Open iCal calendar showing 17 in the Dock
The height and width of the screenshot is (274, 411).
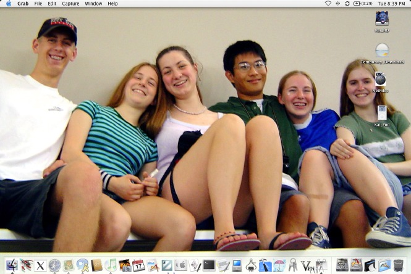pos(138,265)
